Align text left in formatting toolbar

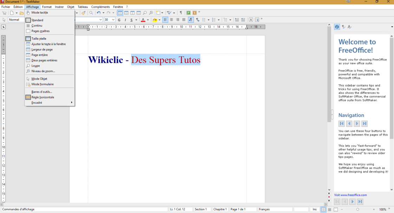click(x=165, y=20)
